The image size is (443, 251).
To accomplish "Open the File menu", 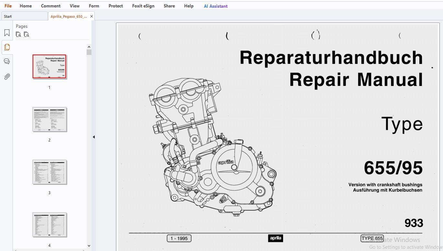I will pyautogui.click(x=8, y=6).
